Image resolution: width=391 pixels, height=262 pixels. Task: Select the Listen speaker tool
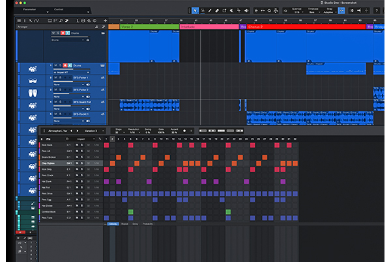pos(246,10)
